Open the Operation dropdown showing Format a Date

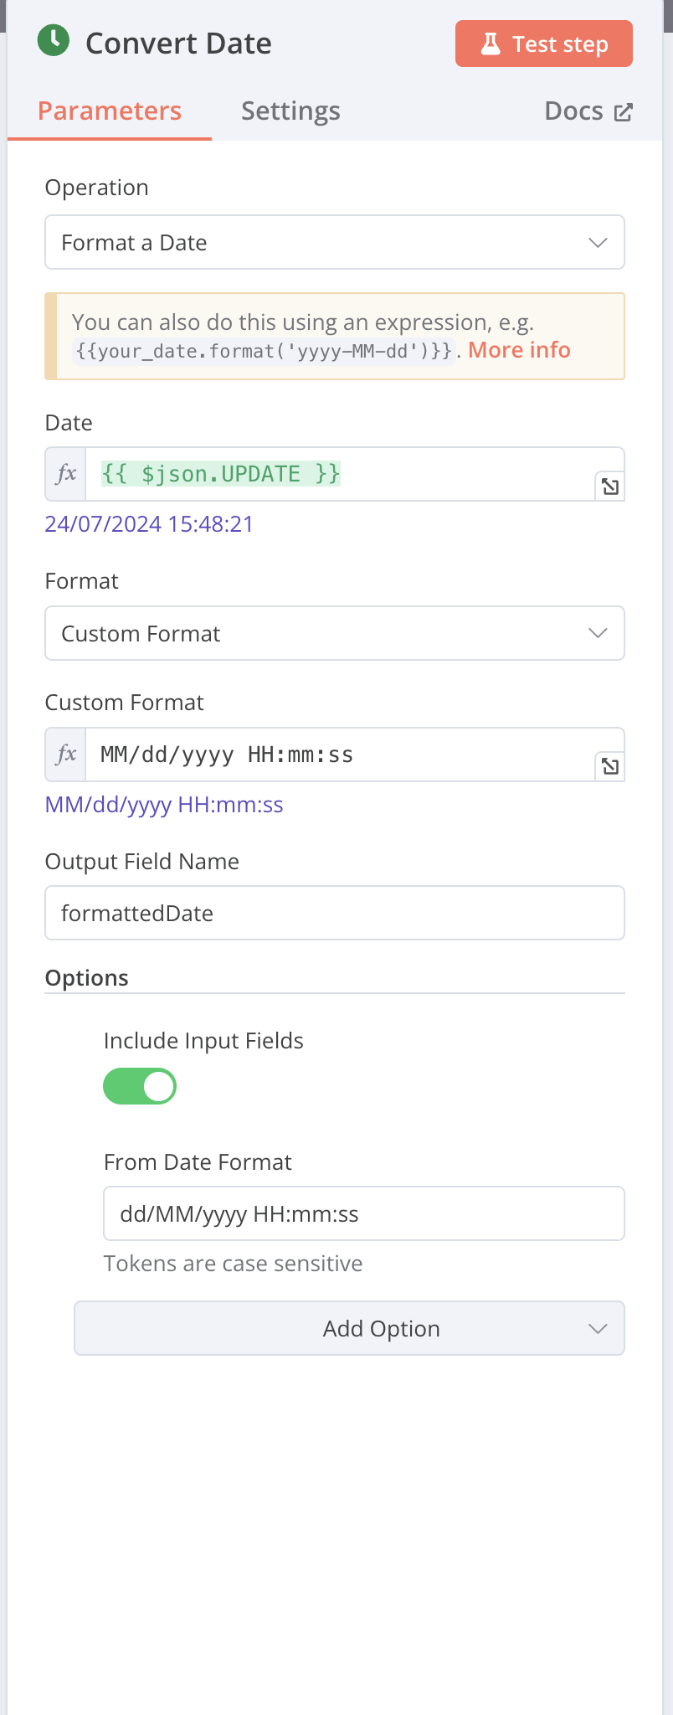335,243
